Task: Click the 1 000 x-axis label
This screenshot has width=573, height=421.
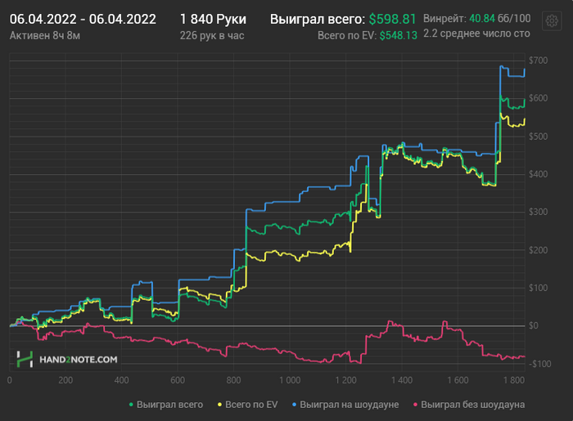Action: (290, 380)
